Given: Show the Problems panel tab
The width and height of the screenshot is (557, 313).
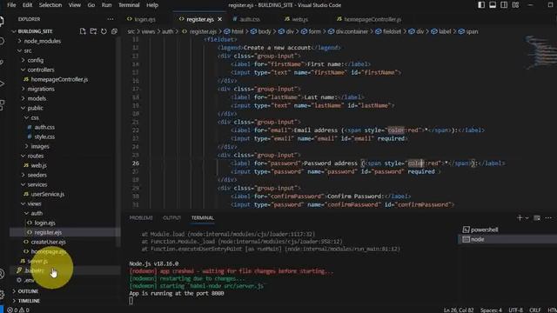Looking at the screenshot, I should click(x=141, y=218).
